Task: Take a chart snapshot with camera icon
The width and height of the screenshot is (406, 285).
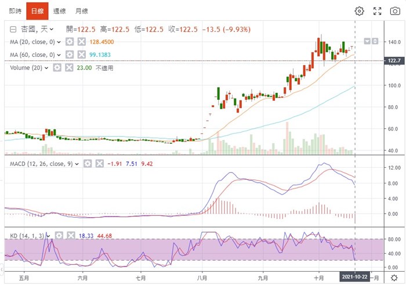Action: pyautogui.click(x=395, y=11)
